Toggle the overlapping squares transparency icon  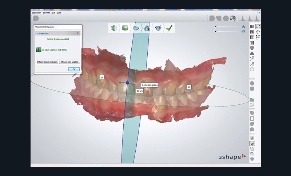click(x=252, y=149)
